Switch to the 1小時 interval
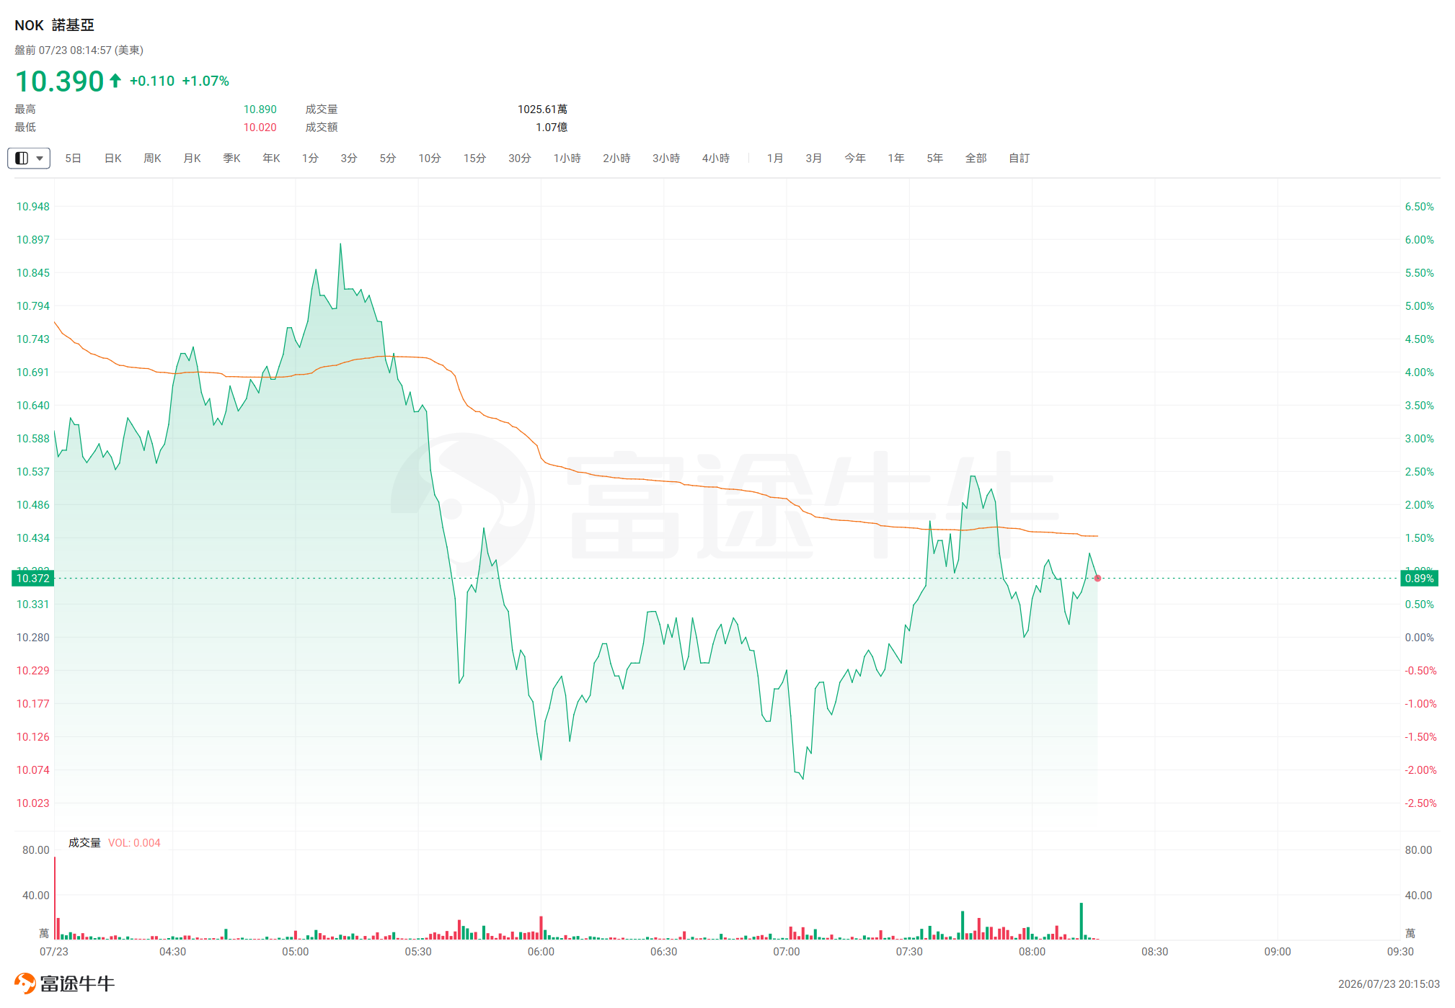 click(567, 158)
